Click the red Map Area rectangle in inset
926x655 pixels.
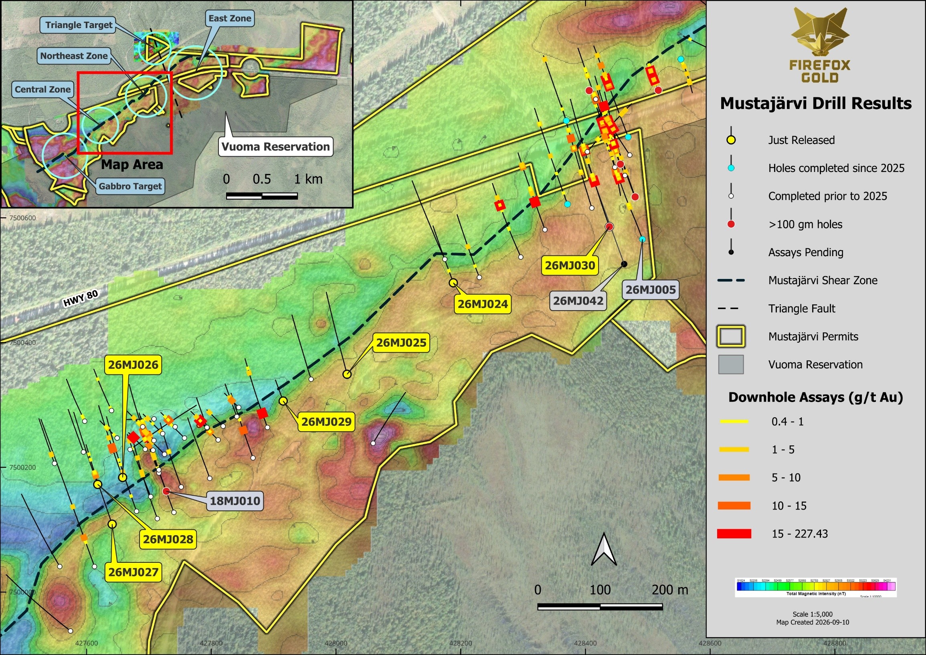pos(125,113)
